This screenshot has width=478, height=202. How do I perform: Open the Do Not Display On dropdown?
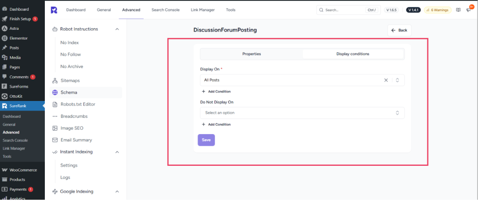302,113
